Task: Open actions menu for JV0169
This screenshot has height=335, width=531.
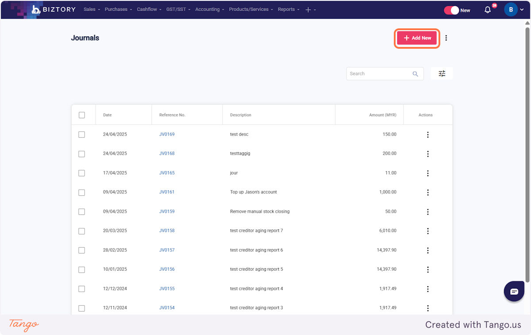Action: (x=428, y=135)
